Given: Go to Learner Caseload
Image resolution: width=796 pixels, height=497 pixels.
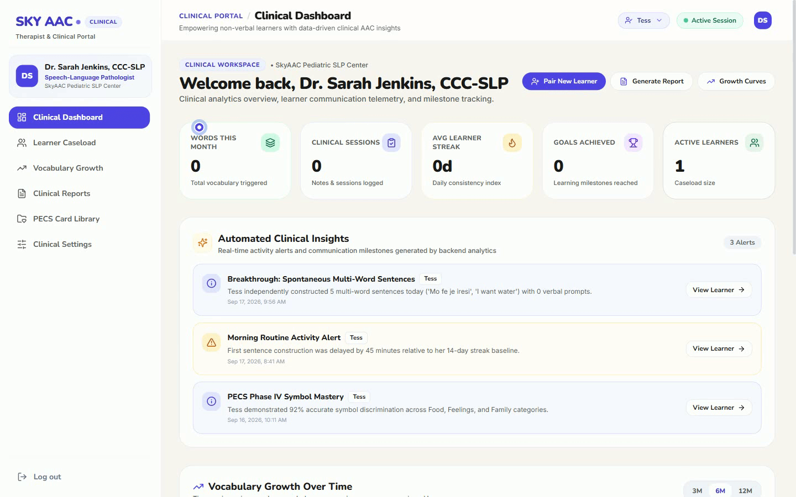Looking at the screenshot, I should pyautogui.click(x=79, y=142).
